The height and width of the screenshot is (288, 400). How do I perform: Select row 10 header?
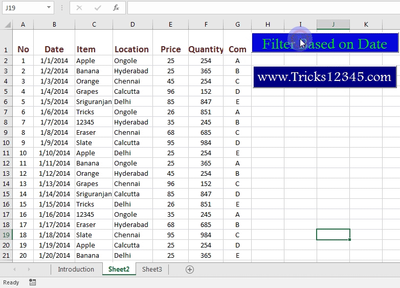tap(6, 142)
